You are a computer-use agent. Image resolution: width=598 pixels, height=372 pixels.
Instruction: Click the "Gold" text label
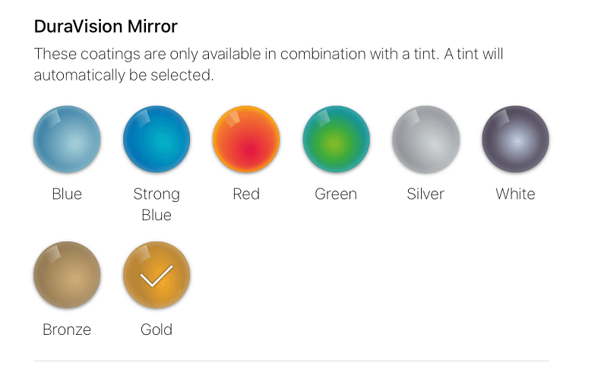coord(157,329)
